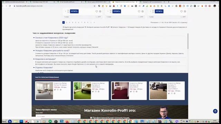221x124 pixels.
Task: Click КУПИТЬ on the first product card
Action: [x=74, y=11]
